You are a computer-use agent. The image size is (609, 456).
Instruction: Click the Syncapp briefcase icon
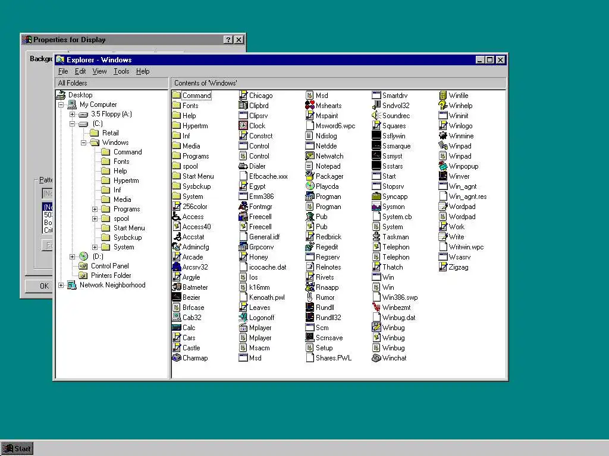[376, 196]
